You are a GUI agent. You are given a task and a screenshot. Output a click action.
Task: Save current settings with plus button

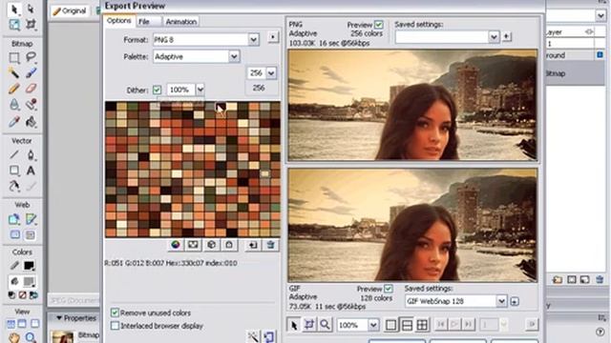[506, 36]
